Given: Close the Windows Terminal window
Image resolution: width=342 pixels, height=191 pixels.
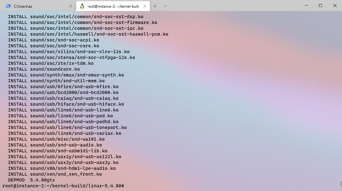Looking at the screenshot, I should 335,6.
